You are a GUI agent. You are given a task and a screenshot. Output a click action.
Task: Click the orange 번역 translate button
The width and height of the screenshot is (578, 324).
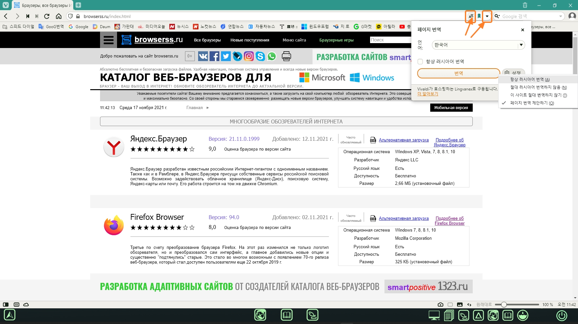click(459, 73)
